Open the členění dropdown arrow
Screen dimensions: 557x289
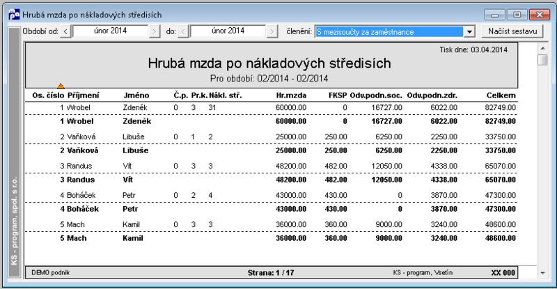469,31
